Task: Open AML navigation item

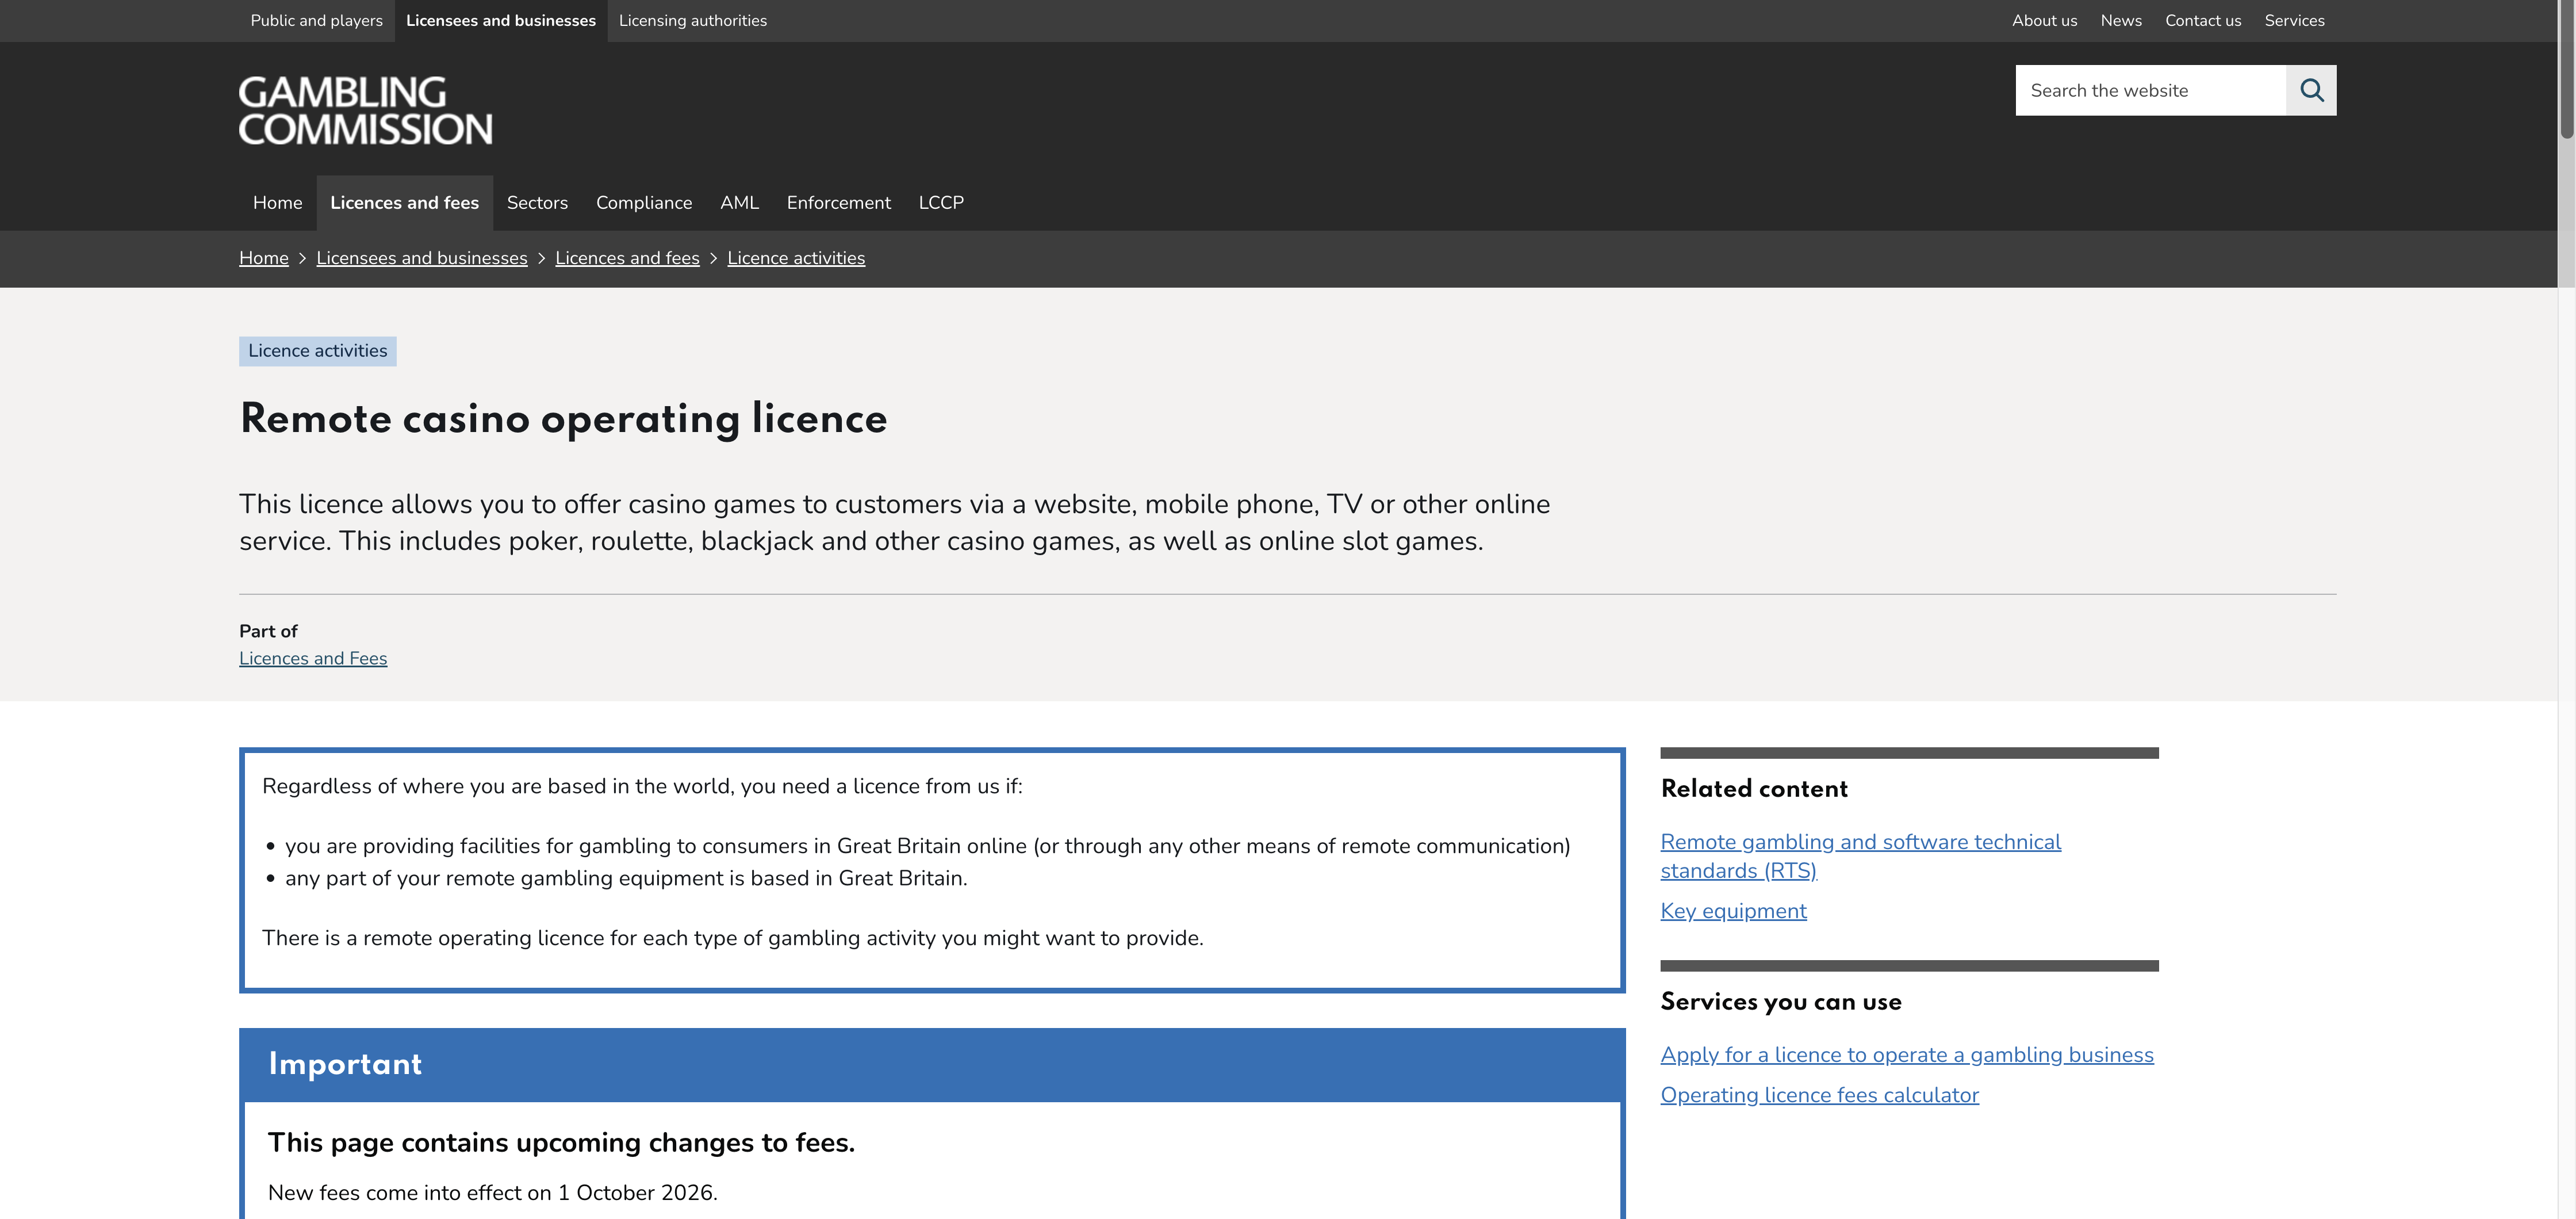Action: 739,202
